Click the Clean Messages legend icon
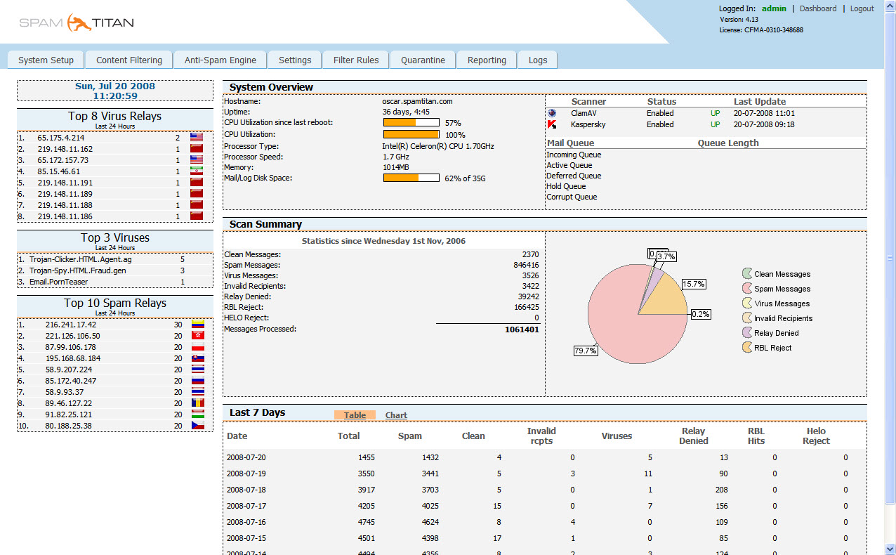This screenshot has height=555, width=896. click(747, 274)
